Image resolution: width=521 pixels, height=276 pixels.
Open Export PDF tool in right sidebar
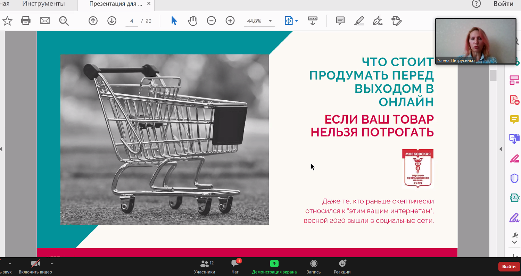(x=514, y=139)
